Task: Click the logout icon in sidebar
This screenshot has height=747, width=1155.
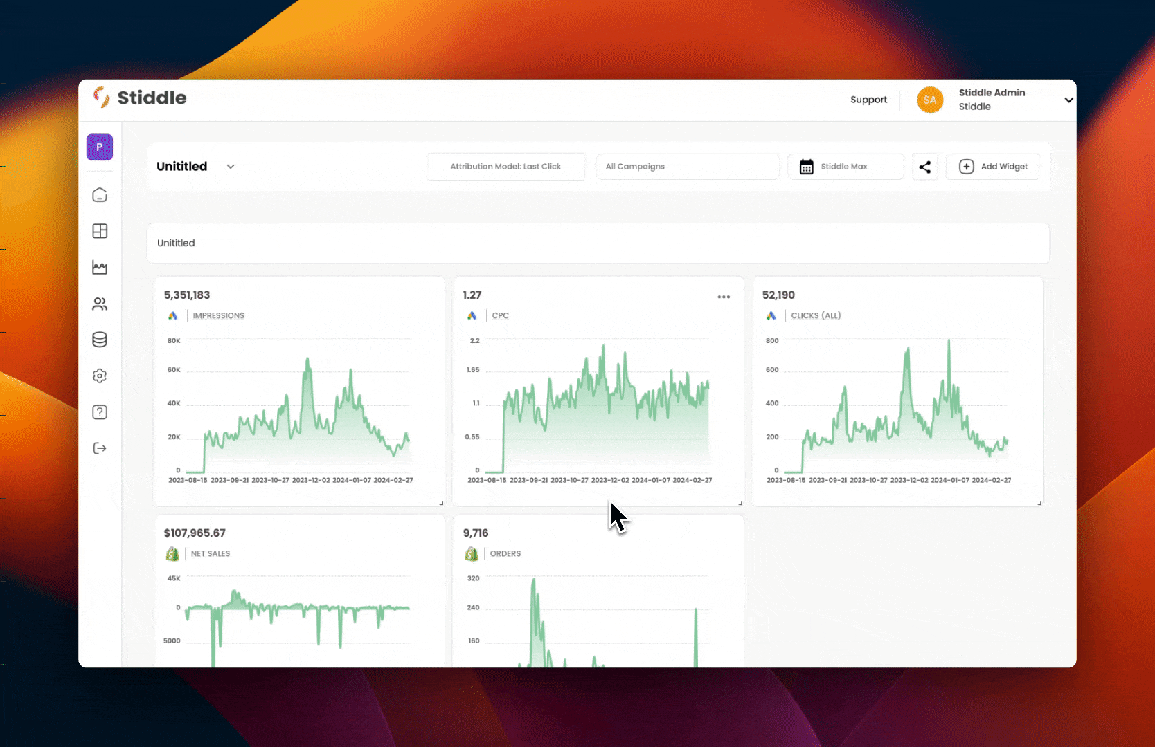Action: point(100,448)
